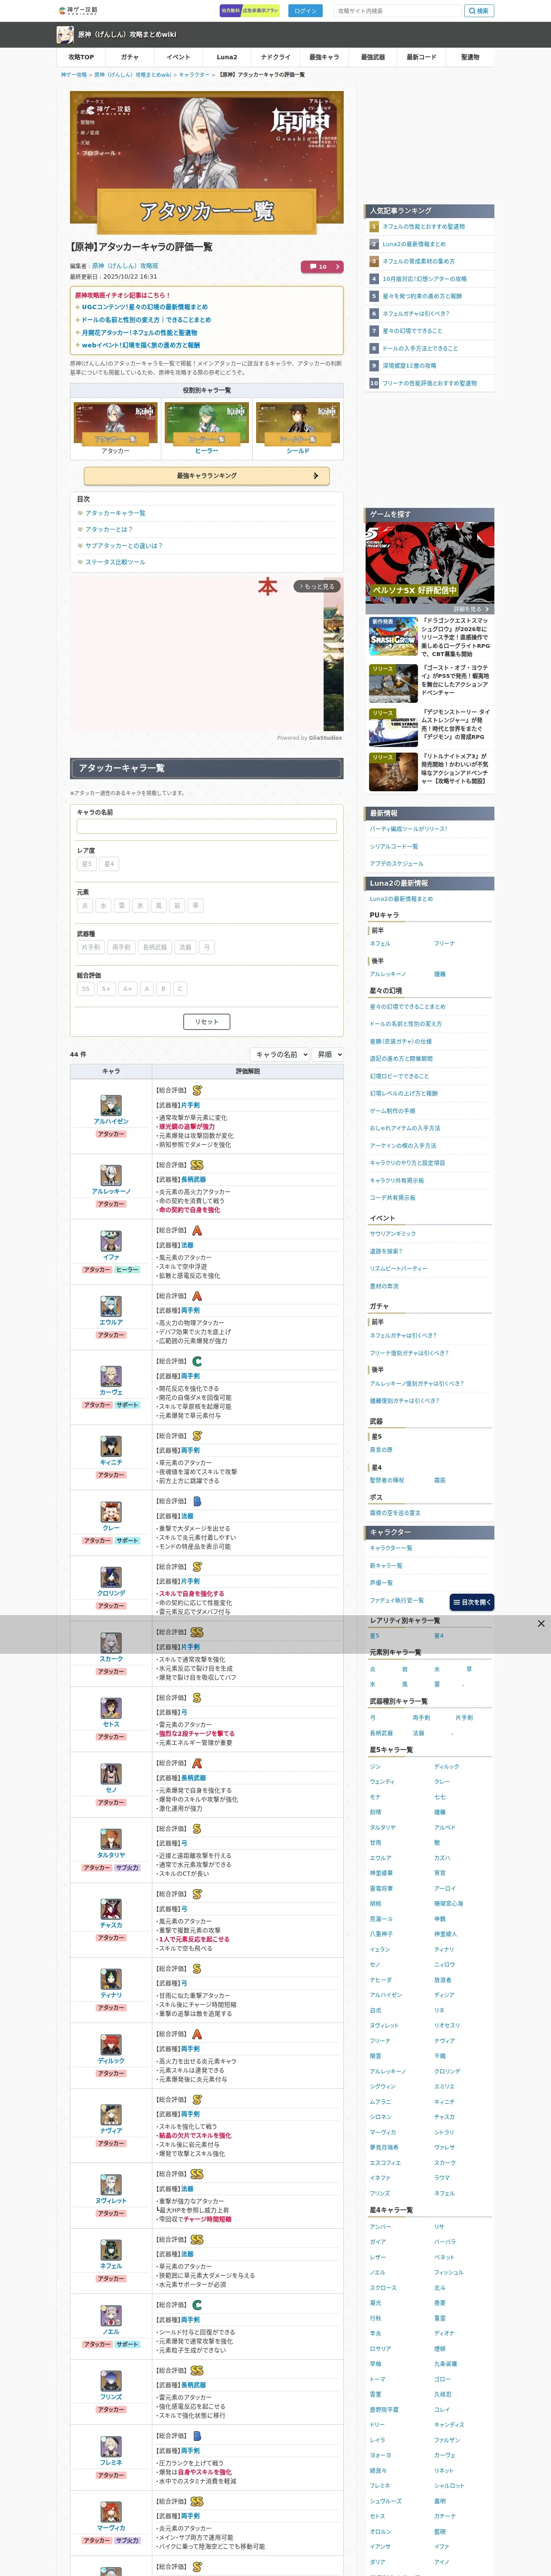Open the エウルア character portrait icon

[x=111, y=1306]
